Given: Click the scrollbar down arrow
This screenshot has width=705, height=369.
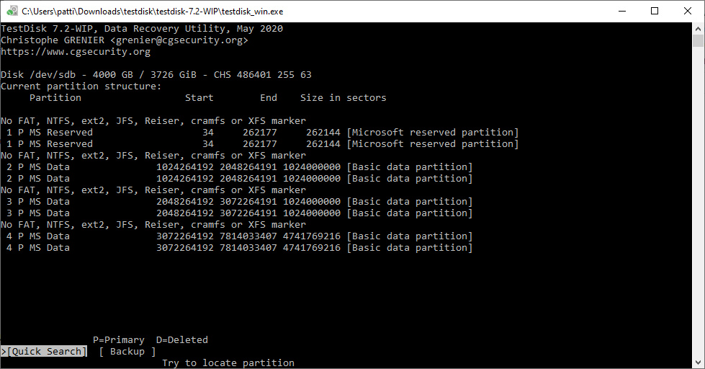Looking at the screenshot, I should tap(698, 362).
